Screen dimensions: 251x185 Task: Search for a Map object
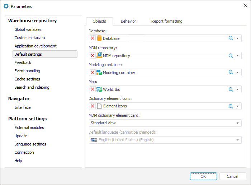[x=231, y=89]
